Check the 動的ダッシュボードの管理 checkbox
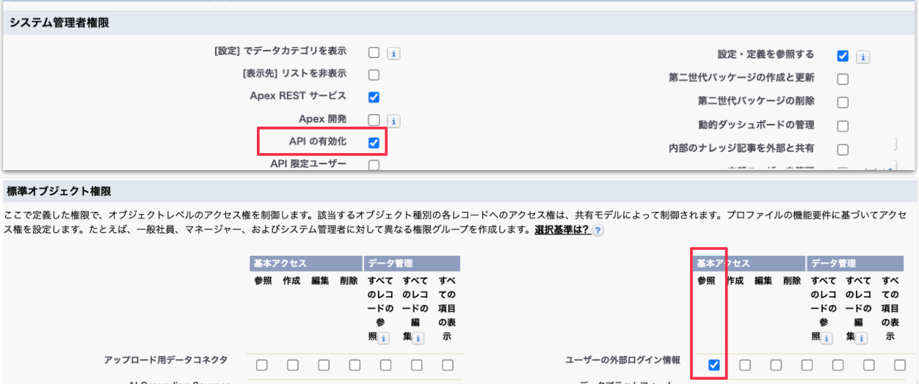The height and width of the screenshot is (384, 919). tap(843, 126)
